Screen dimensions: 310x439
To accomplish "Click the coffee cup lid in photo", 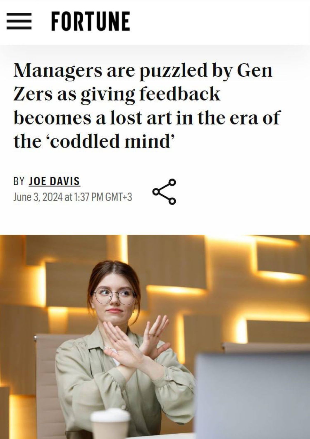I will tap(110, 415).
